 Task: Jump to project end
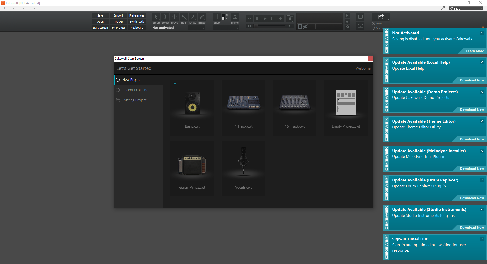tap(290, 26)
